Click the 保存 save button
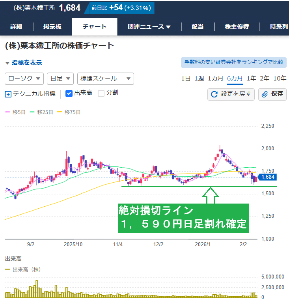This screenshot has width=289, height=301. click(272, 94)
